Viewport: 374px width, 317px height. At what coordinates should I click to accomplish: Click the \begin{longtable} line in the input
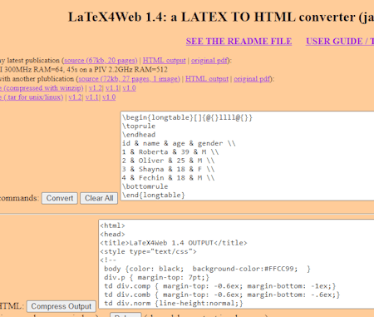(187, 117)
